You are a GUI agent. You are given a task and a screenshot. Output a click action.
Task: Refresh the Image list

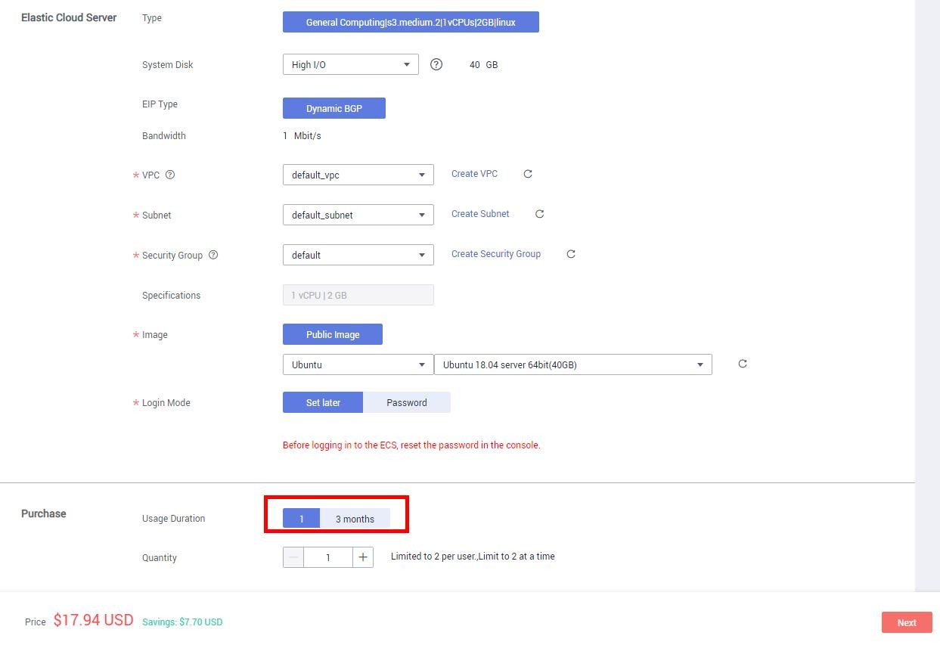coord(743,364)
